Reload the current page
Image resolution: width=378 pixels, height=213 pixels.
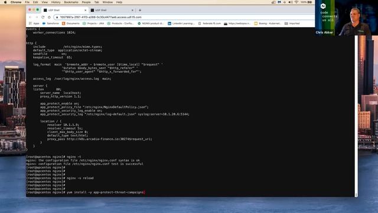43,17
